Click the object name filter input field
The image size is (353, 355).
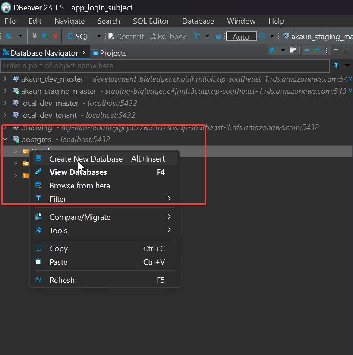165,66
